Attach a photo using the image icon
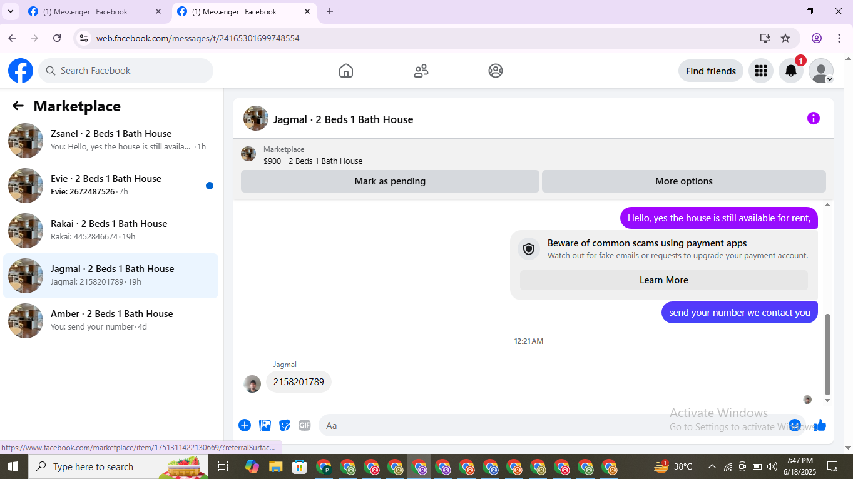Viewport: 853px width, 479px height. [x=265, y=425]
